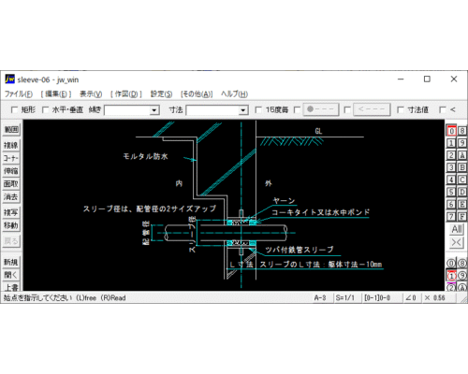Open the [編集(E)] menu

[x=56, y=93]
